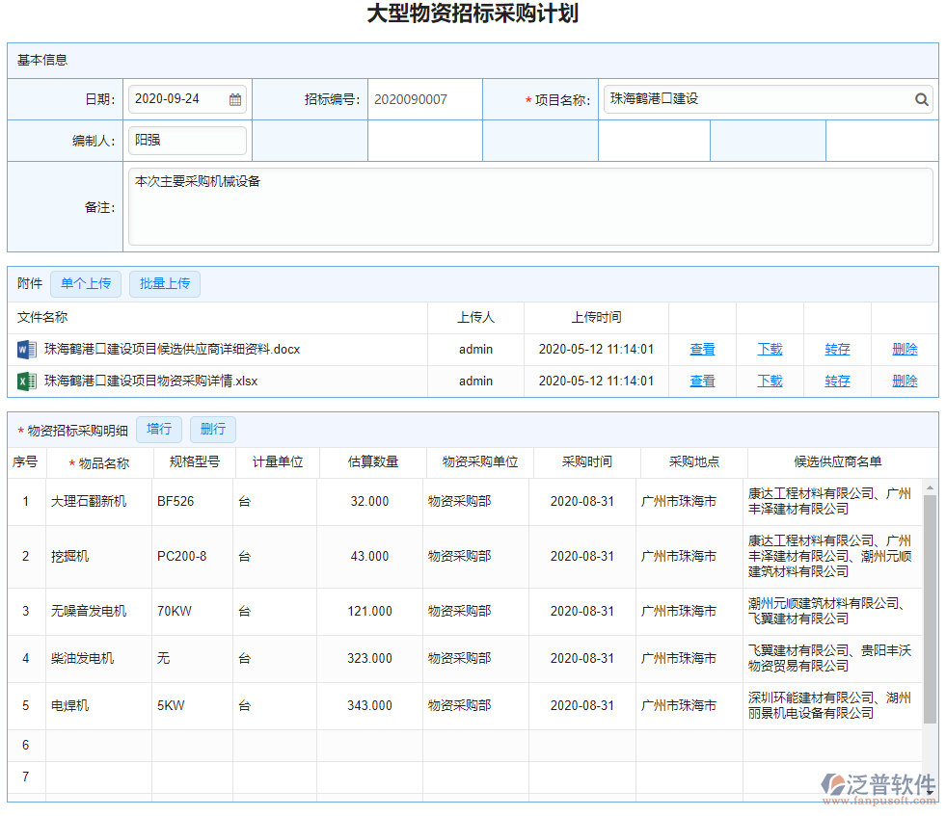Click 转存 for the docx attachment
Screen dimensions: 946x816
(837, 349)
